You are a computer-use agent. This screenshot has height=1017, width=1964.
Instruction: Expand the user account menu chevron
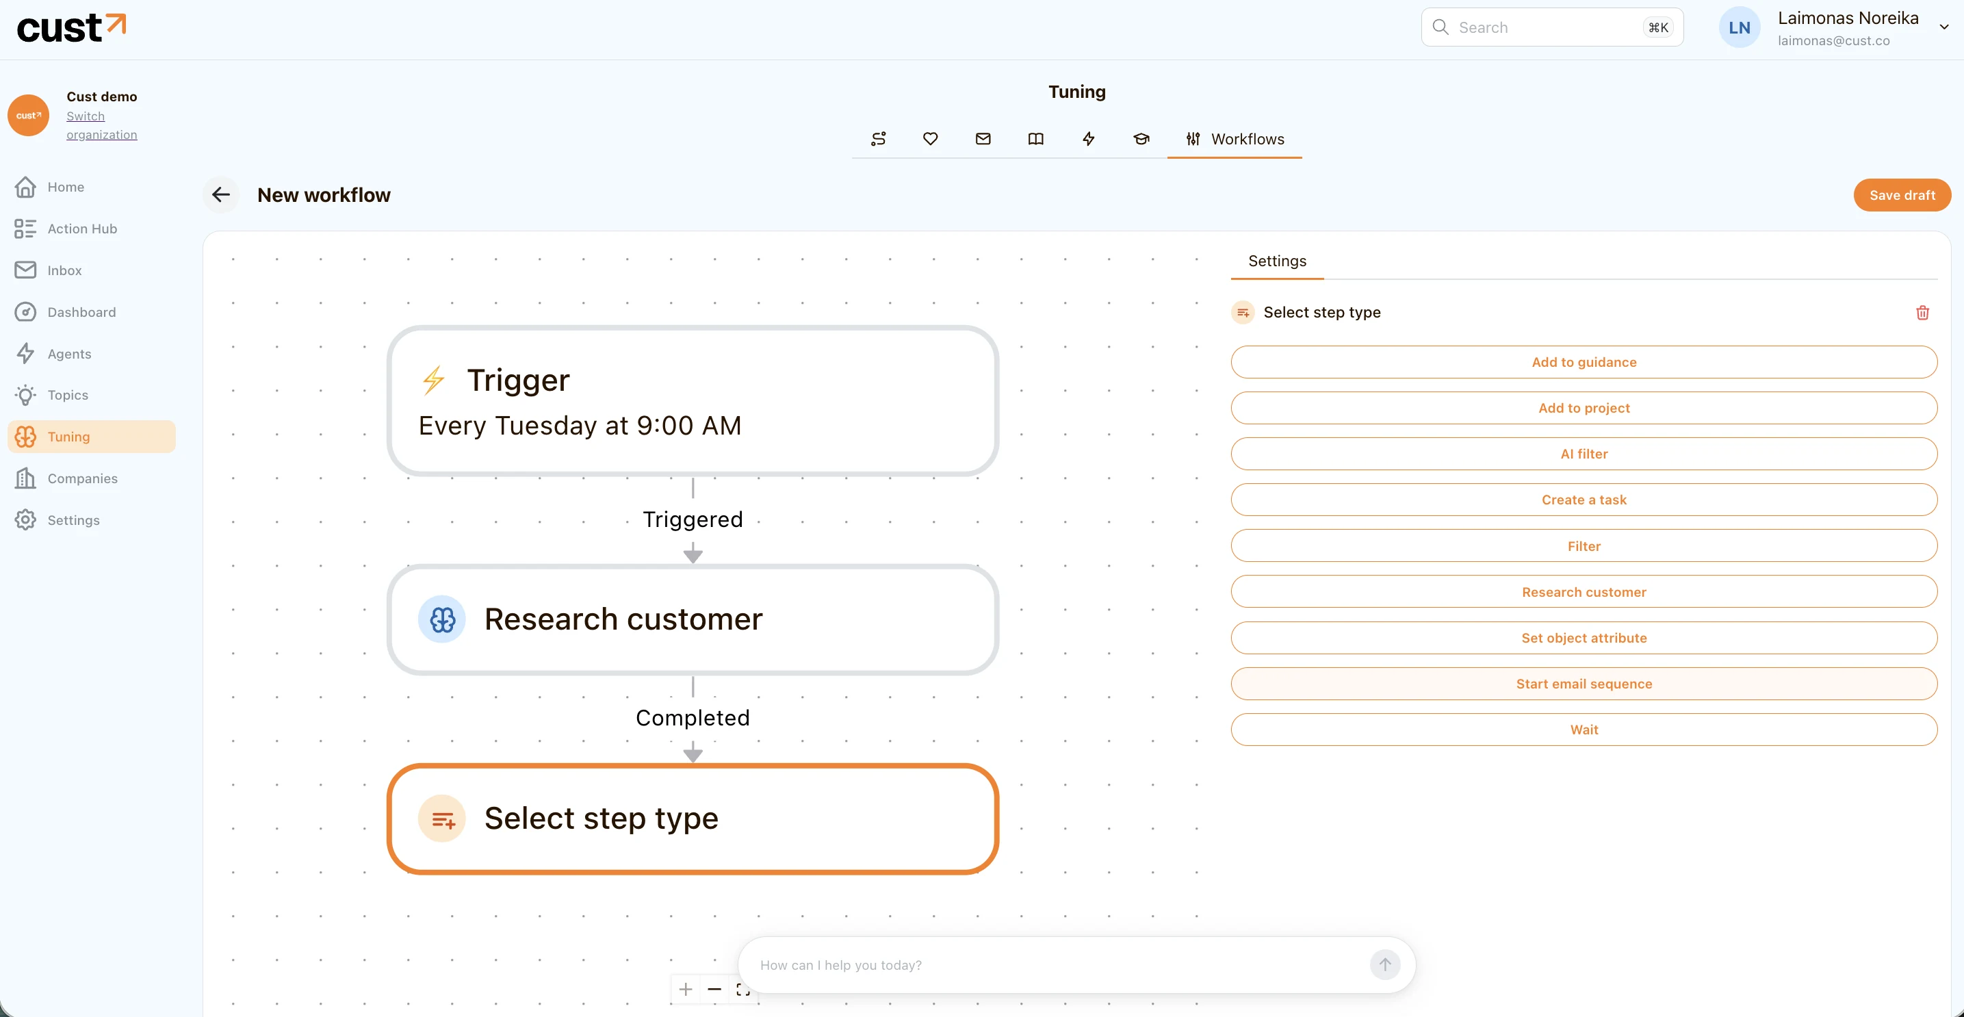[1943, 27]
